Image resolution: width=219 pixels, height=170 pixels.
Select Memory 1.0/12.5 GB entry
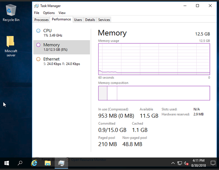62,47
